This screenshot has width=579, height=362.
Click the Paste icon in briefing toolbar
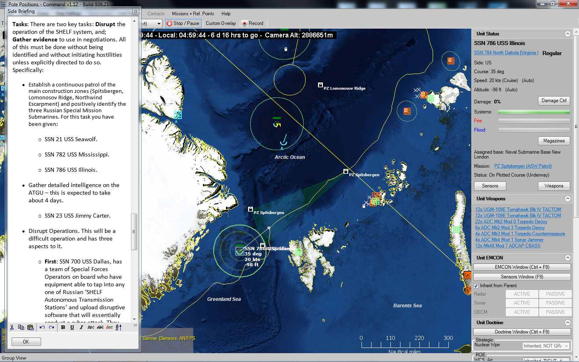point(30,327)
